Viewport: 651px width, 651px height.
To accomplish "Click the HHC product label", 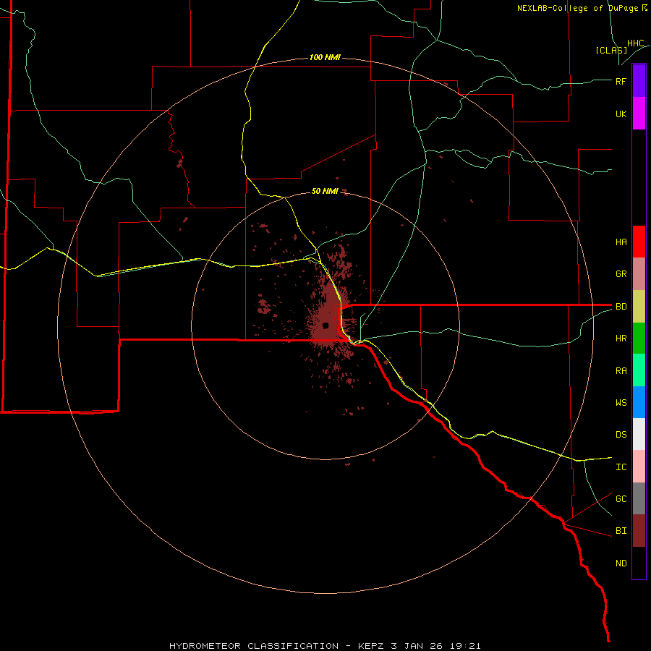I will point(635,43).
